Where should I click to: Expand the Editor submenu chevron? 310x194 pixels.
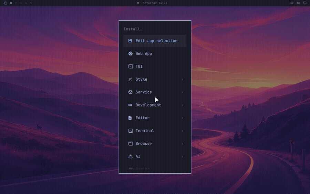coord(182,118)
